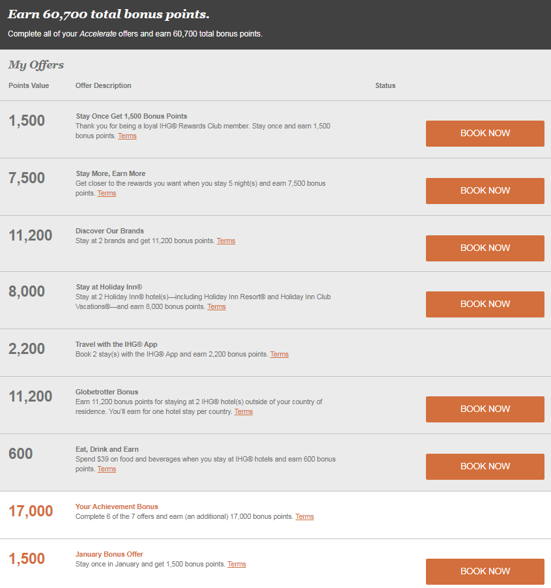The height and width of the screenshot is (588, 551).
Task: Open Terms link for Stay at Holiday Inn
Action: [216, 307]
